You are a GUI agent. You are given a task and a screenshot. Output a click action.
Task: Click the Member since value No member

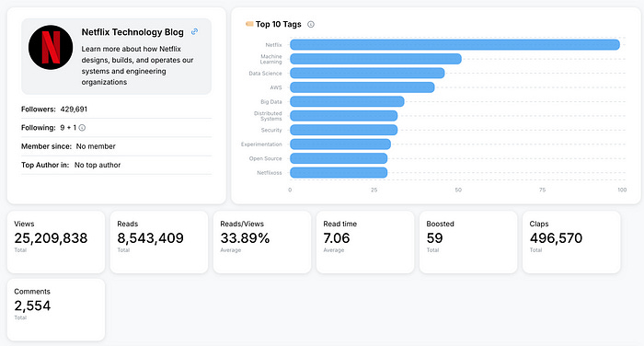[96, 146]
